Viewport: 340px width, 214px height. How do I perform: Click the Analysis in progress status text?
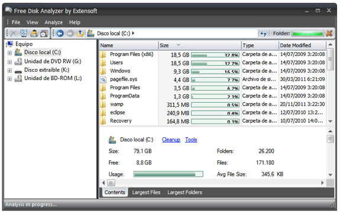[x=31, y=205]
